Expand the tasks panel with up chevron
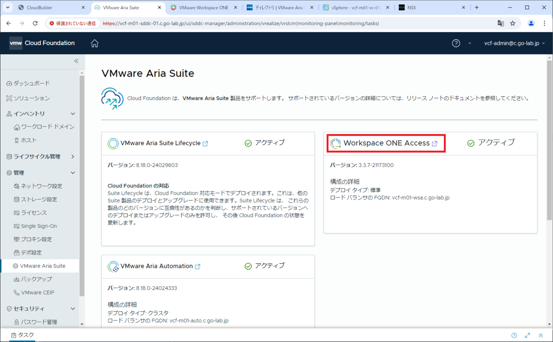The width and height of the screenshot is (553, 342). [x=540, y=336]
